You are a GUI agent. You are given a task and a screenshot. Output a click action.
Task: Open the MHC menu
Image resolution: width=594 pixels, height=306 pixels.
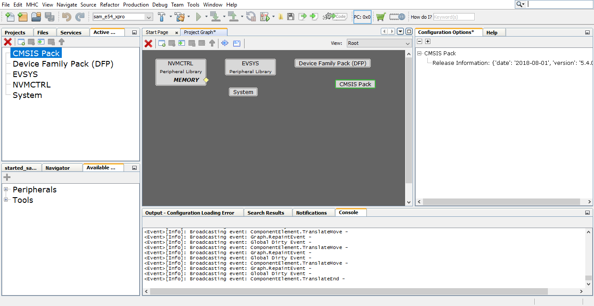(31, 5)
